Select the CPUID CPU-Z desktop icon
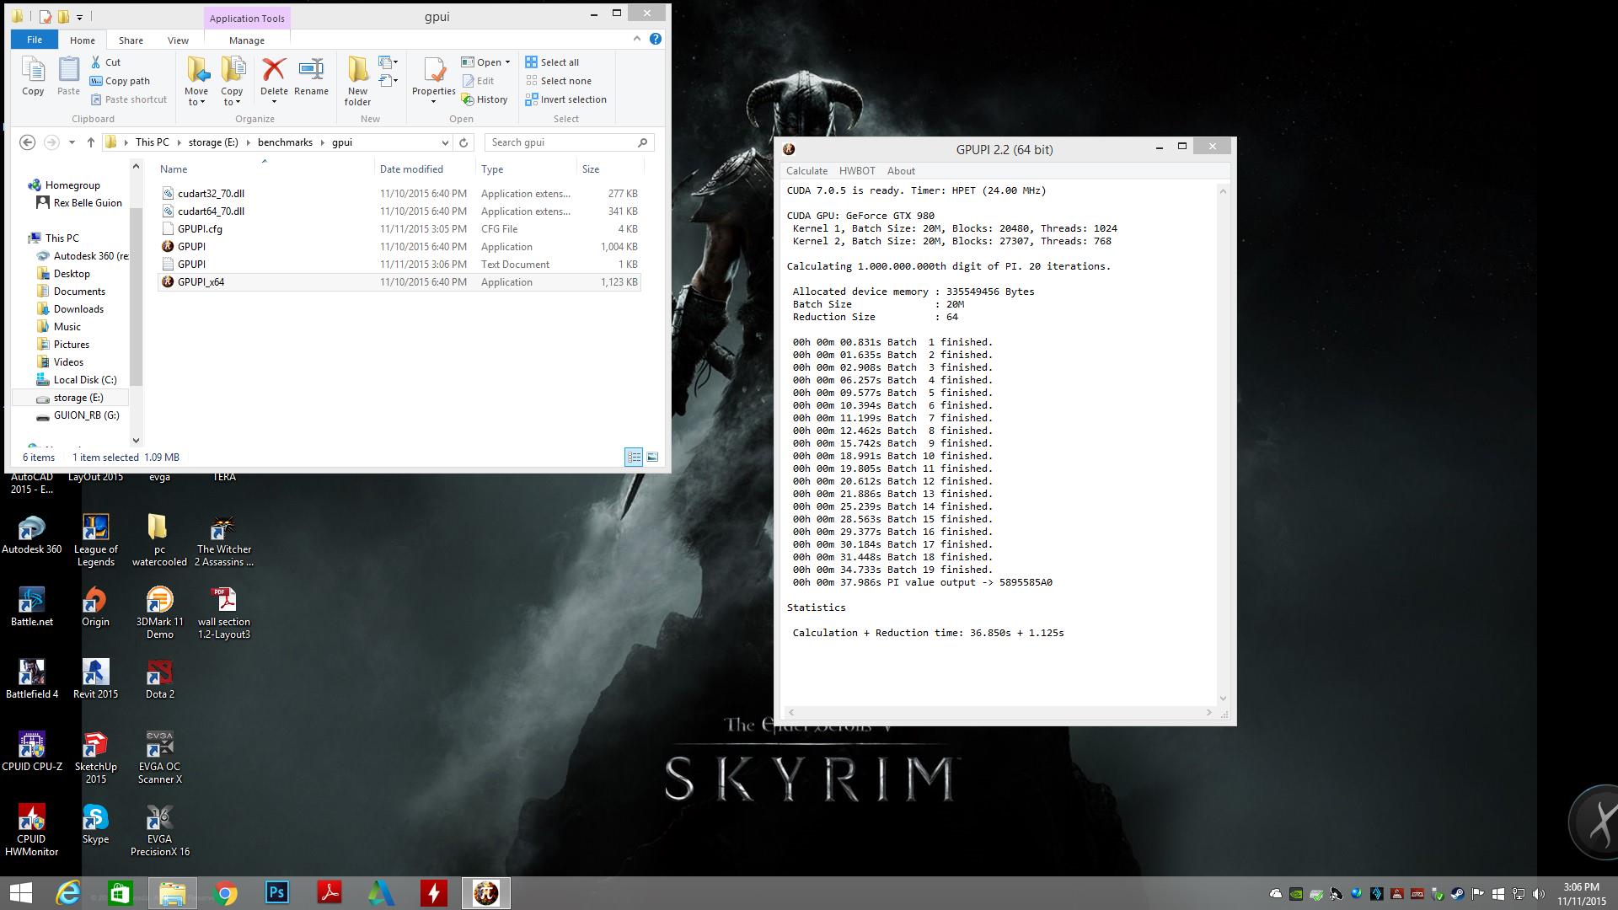 [32, 752]
